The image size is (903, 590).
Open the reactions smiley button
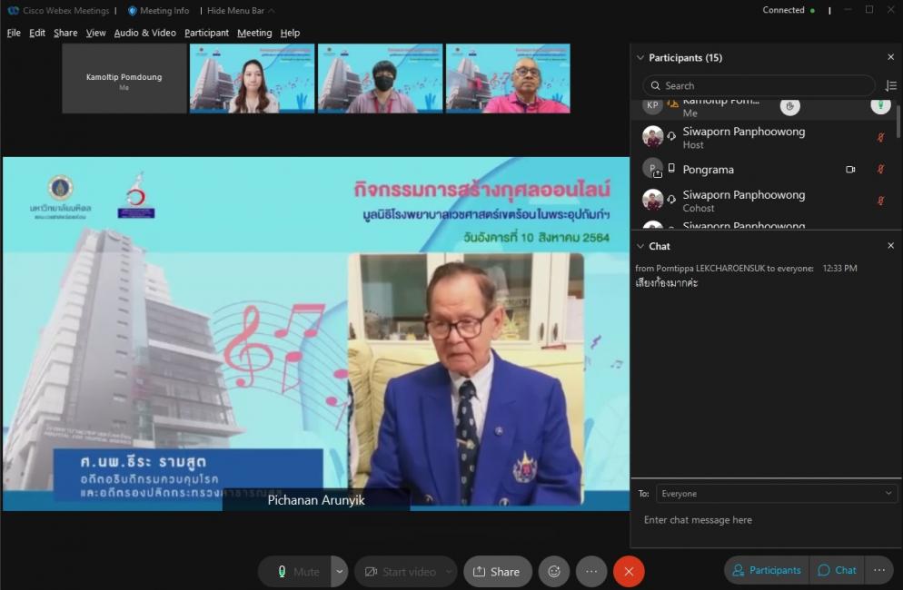(554, 572)
